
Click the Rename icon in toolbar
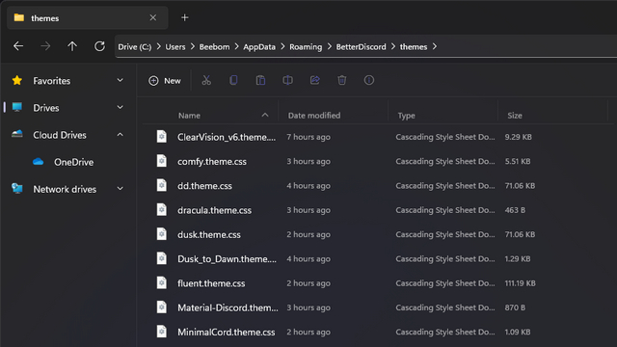point(287,80)
